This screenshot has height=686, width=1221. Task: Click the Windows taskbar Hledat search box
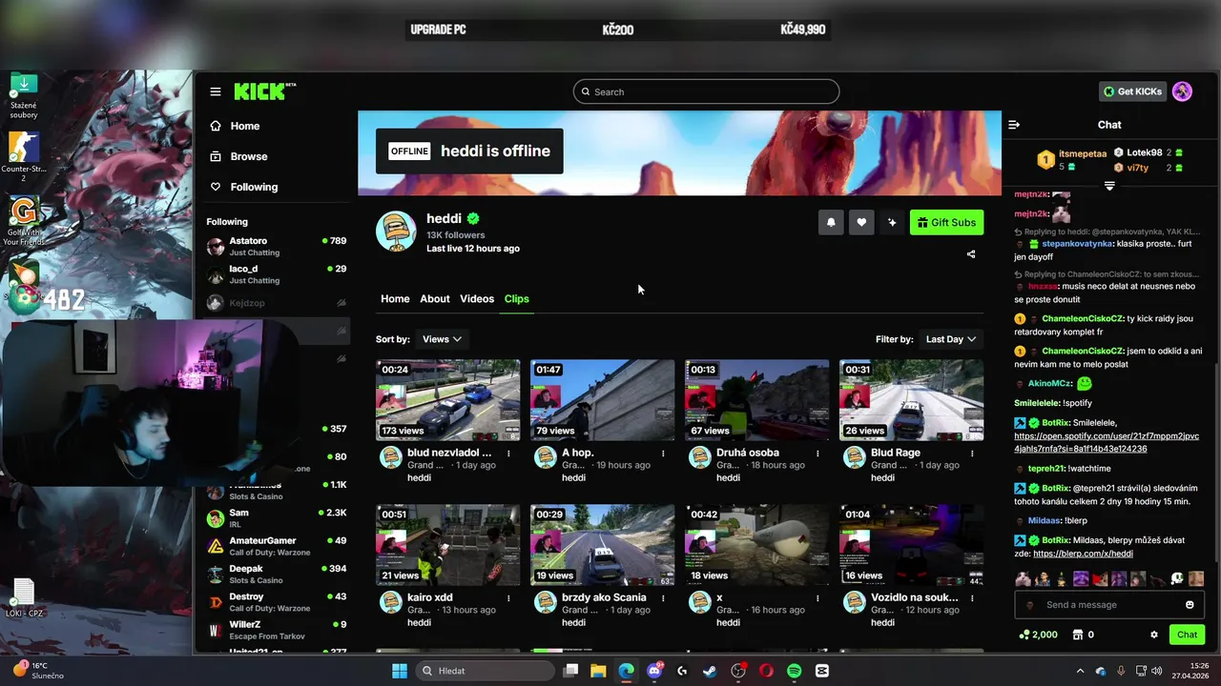[x=484, y=671]
